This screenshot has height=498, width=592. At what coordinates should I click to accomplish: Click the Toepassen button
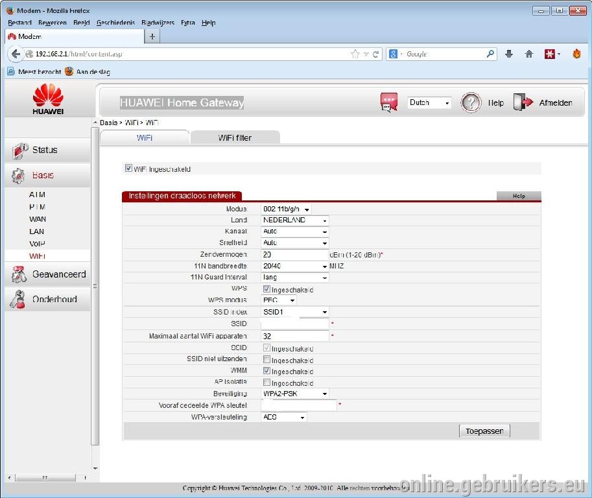(x=484, y=431)
